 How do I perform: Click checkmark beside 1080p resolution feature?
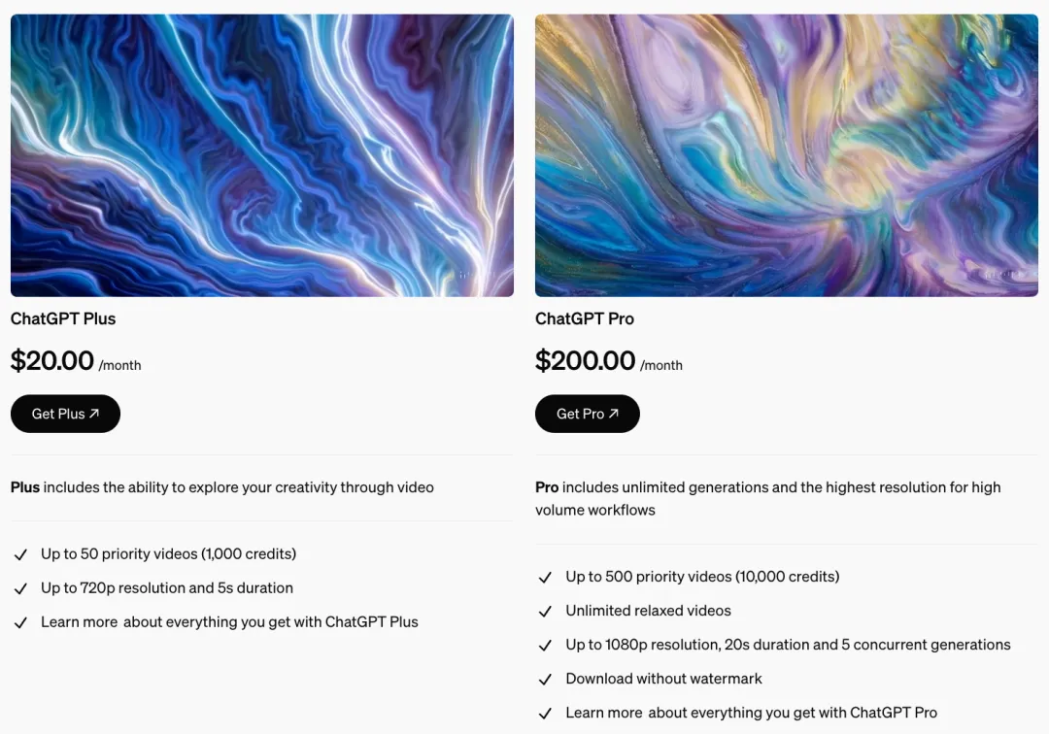click(x=545, y=646)
